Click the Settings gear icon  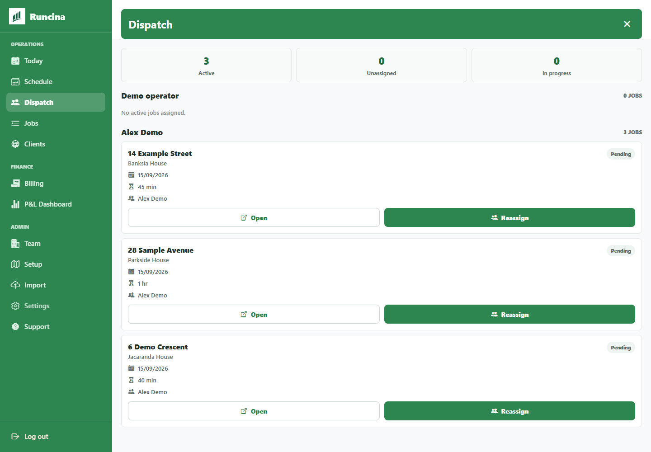(x=15, y=306)
